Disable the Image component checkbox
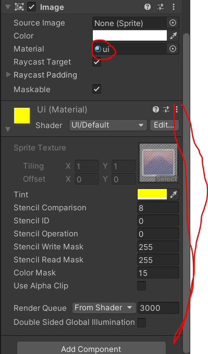The width and height of the screenshot is (208, 354). 31,7
